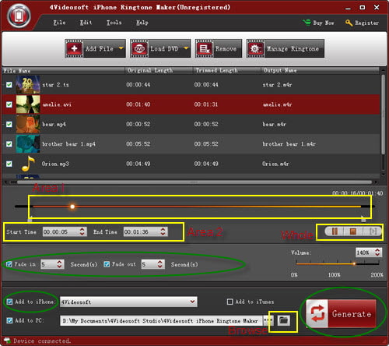This screenshot has width=389, height=346.
Task: Adjust the Fade out seconds stepper
Action: tap(160, 264)
